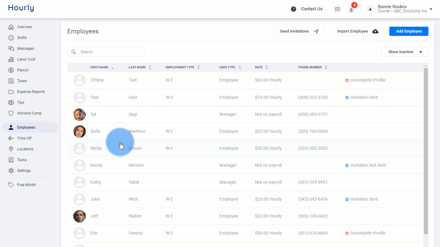440x247 pixels.
Task: Open the Time Off airplane icon
Action: 11,138
